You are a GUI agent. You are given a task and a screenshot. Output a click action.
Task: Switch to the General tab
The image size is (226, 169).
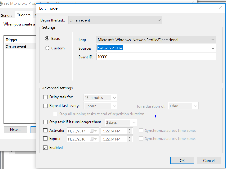point(7,15)
